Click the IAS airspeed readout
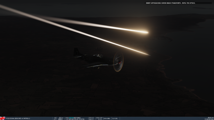The width and height of the screenshot is (214, 120). click(x=58, y=117)
